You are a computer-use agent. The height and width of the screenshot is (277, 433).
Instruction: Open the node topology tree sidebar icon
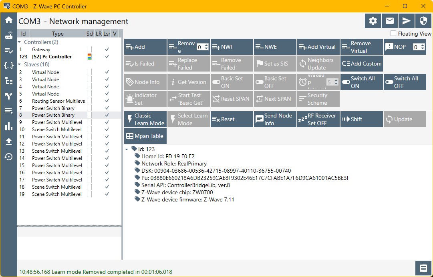point(8,80)
